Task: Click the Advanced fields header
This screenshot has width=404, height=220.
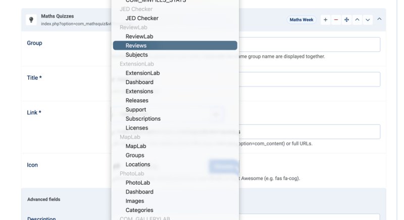Action: click(x=44, y=199)
